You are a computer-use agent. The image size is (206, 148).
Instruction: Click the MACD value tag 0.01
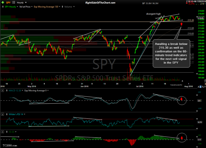tap(199, 101)
